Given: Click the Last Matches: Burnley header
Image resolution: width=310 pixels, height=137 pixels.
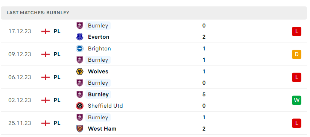Looking at the screenshot, I should pyautogui.click(x=154, y=13).
